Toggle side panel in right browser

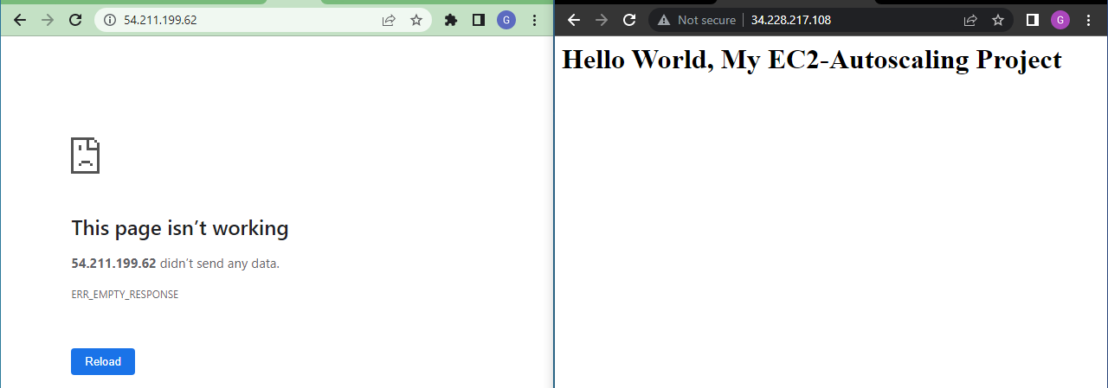[x=1032, y=20]
